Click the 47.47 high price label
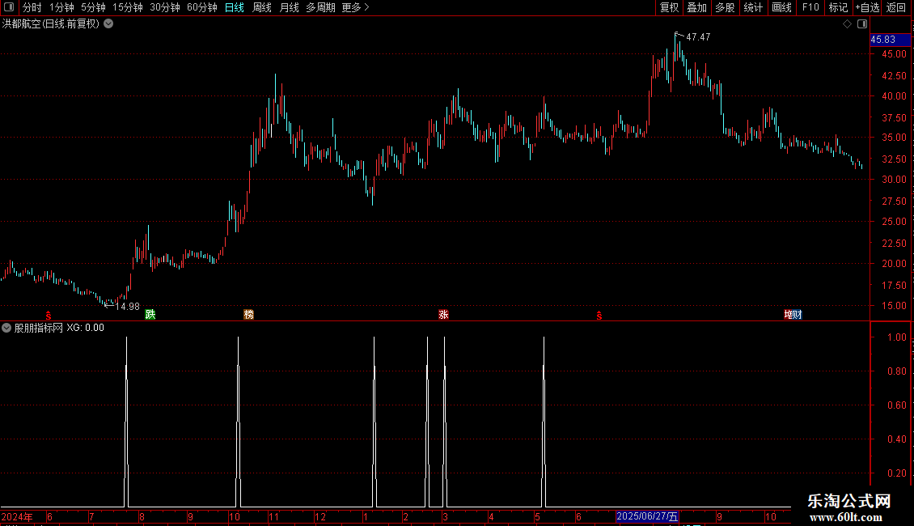The image size is (914, 526). (x=698, y=36)
